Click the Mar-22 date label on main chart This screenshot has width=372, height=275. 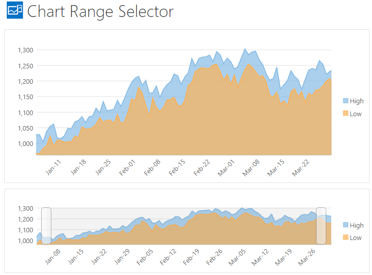(x=300, y=168)
